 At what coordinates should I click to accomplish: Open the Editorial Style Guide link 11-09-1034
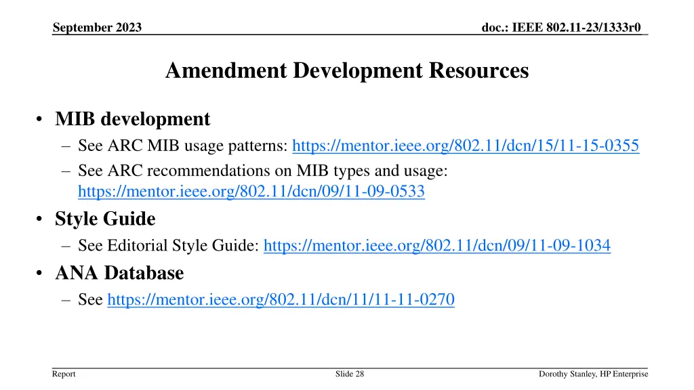point(437,245)
